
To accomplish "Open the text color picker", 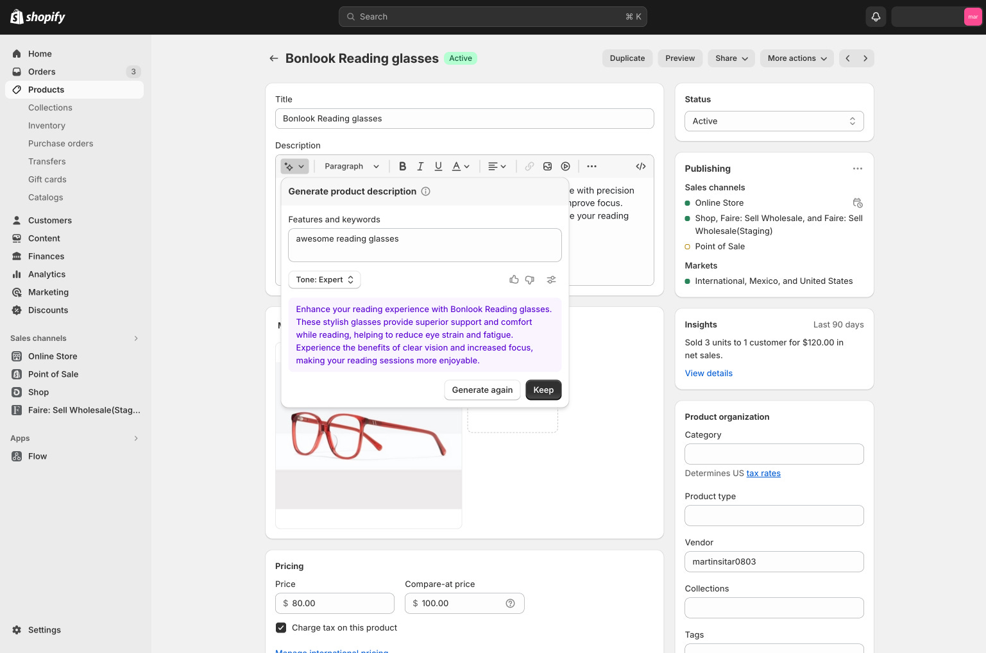I will click(461, 167).
